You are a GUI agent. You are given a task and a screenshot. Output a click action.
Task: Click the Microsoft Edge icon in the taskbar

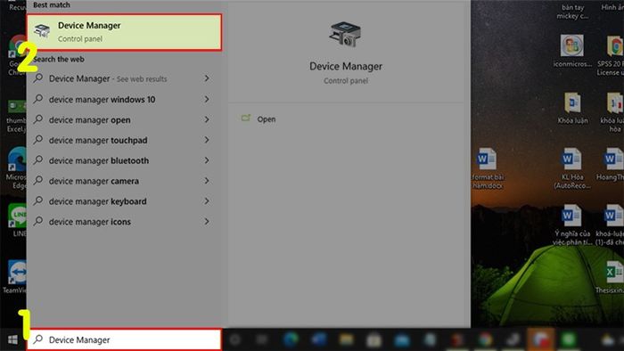tap(291, 339)
